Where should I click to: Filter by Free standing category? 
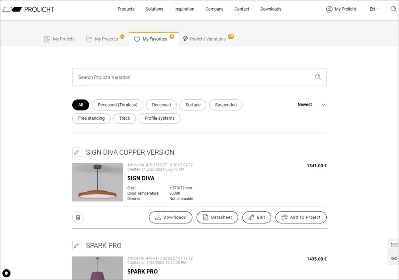[91, 118]
